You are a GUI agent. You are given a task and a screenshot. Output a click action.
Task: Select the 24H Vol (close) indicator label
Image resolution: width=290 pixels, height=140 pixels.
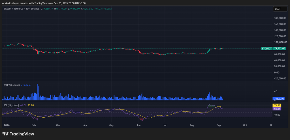tap(12, 85)
